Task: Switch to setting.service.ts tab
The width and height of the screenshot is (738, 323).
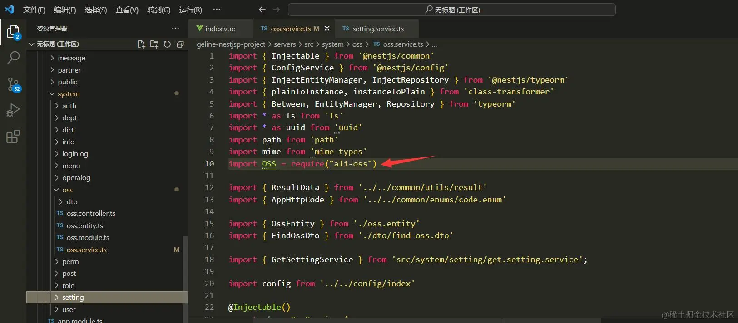Action: (377, 29)
